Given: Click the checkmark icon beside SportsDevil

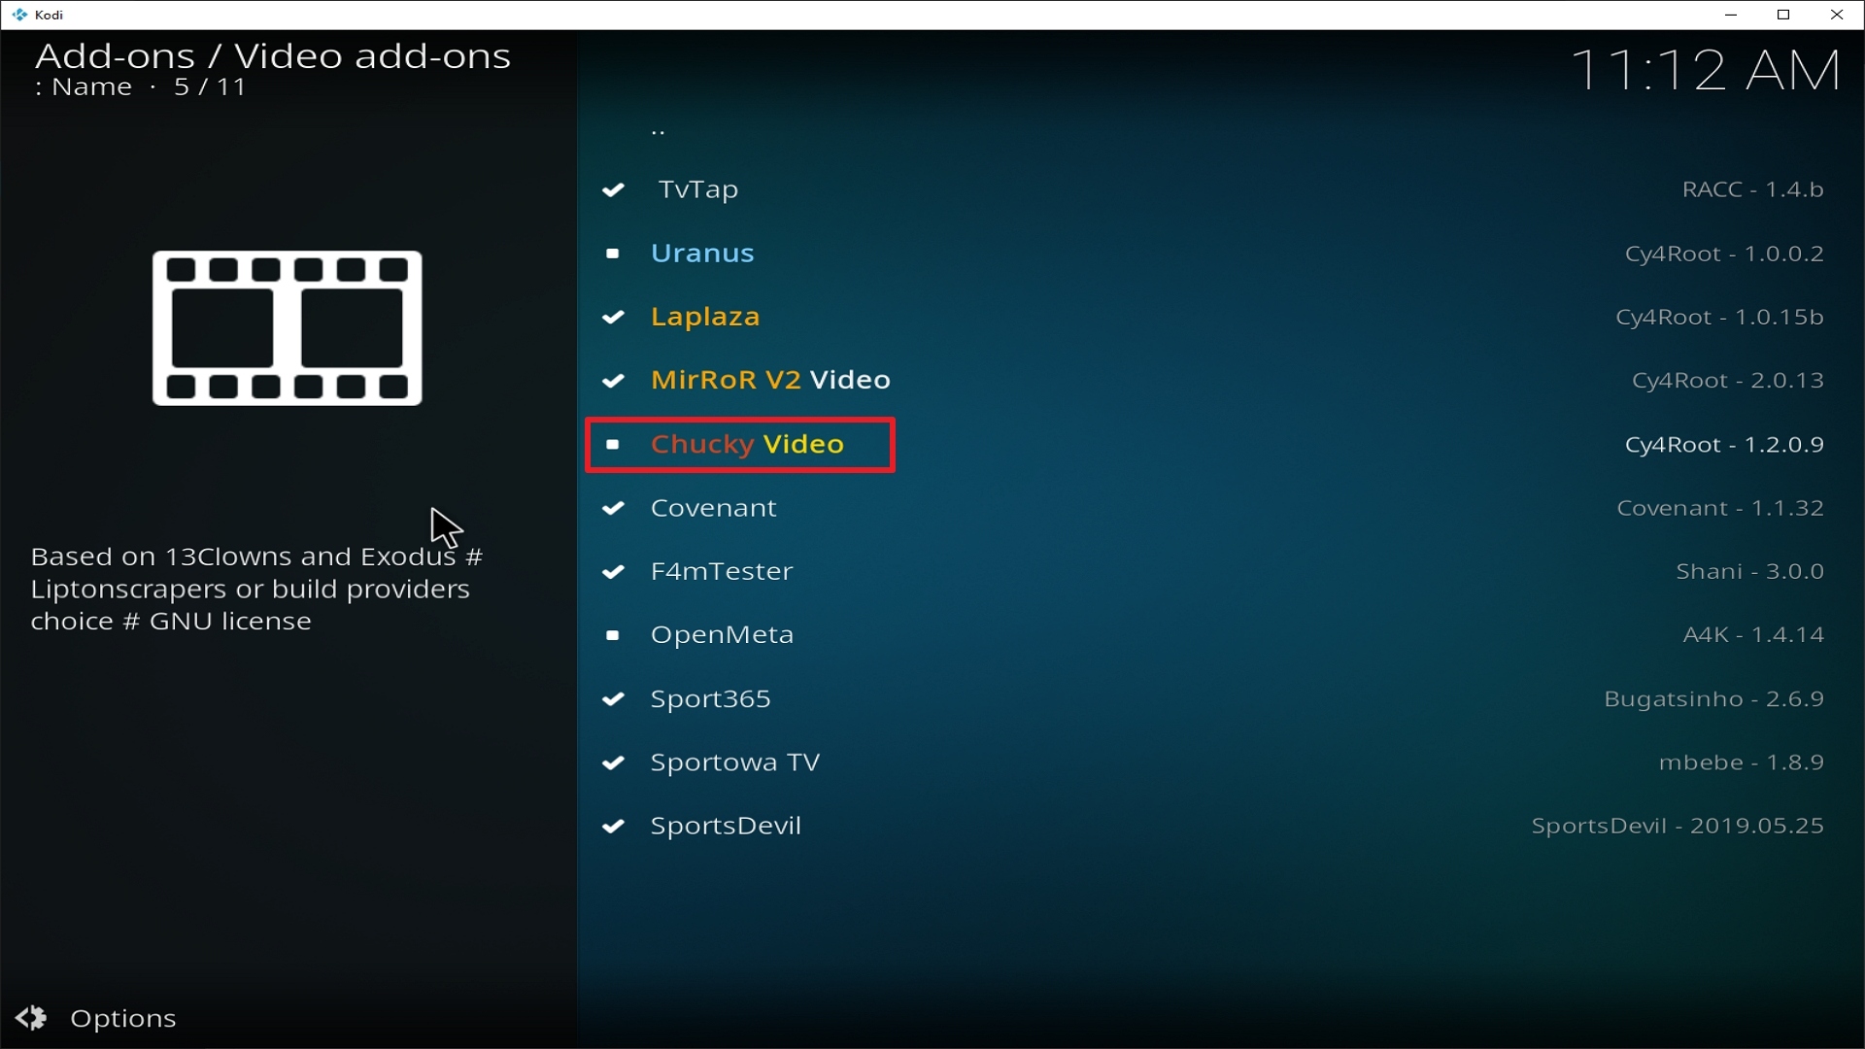Looking at the screenshot, I should point(613,826).
